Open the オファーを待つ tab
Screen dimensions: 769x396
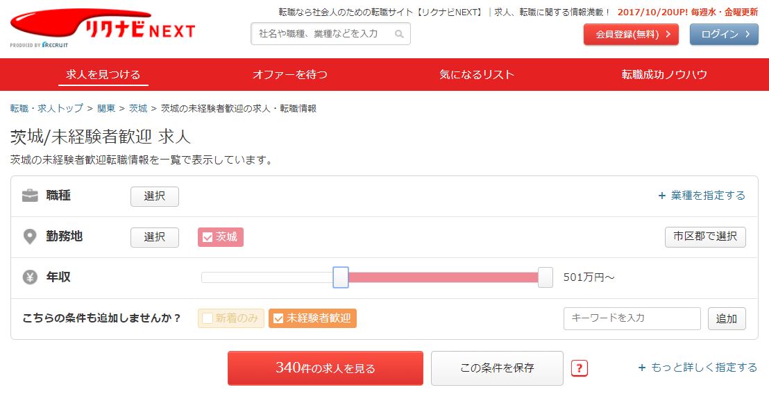[x=290, y=74]
